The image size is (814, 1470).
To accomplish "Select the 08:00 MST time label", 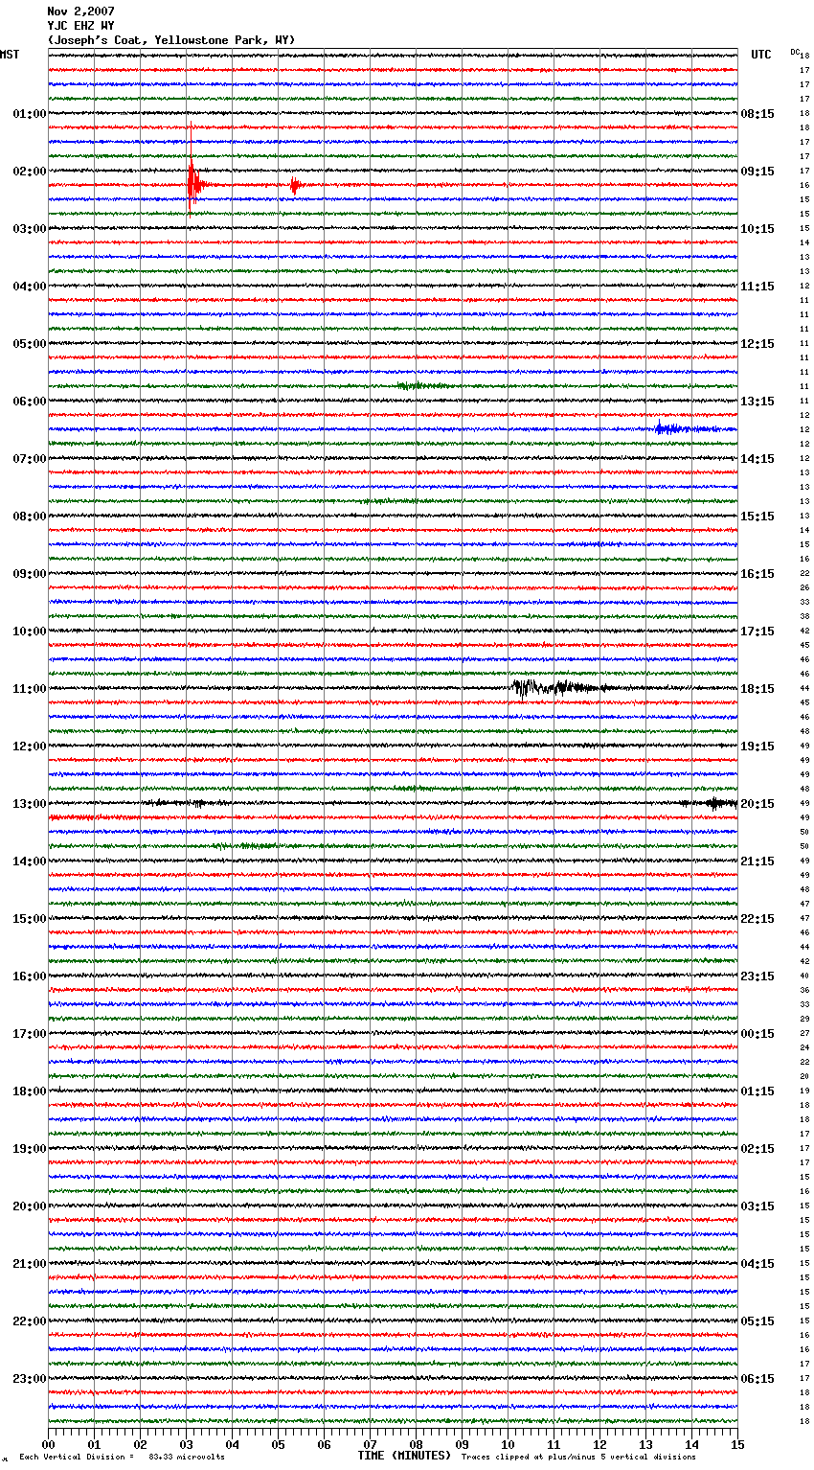I will click(29, 517).
